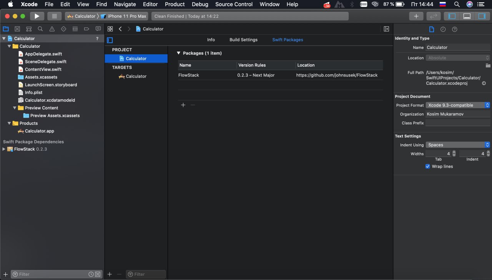Open Spotlight search in menu bar
The width and height of the screenshot is (492, 280).
coord(457,4)
